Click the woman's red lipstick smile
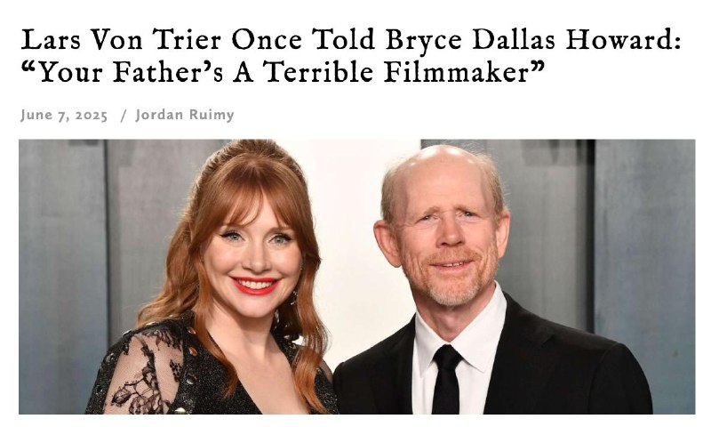The height and width of the screenshot is (427, 711). click(255, 285)
